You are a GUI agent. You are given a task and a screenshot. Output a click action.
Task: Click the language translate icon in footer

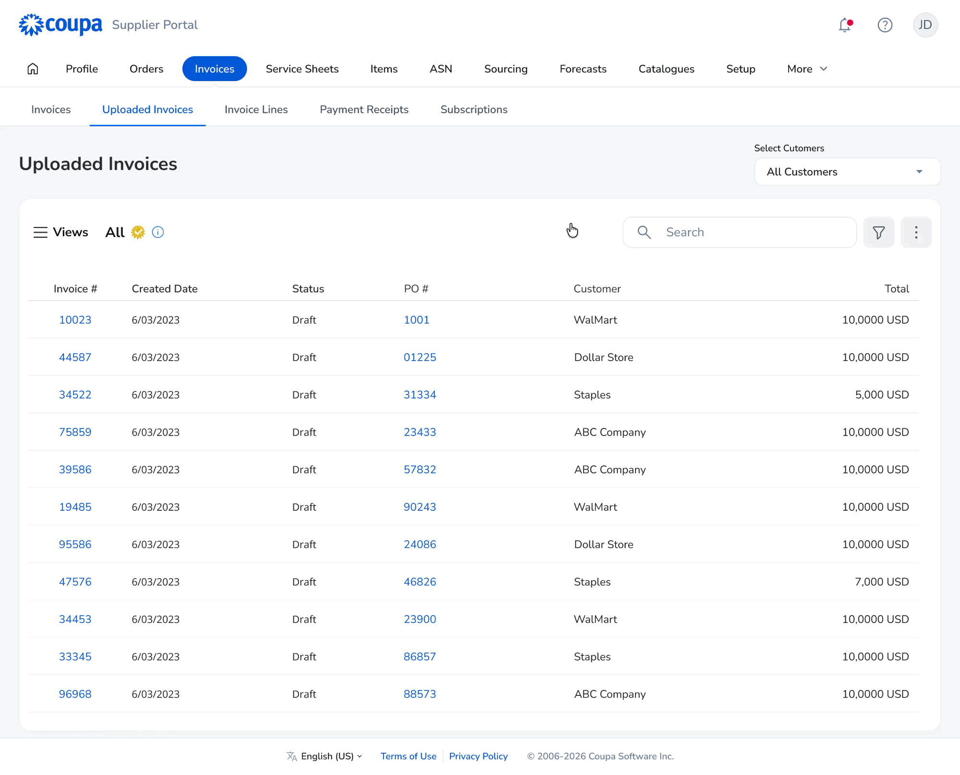pyautogui.click(x=292, y=756)
